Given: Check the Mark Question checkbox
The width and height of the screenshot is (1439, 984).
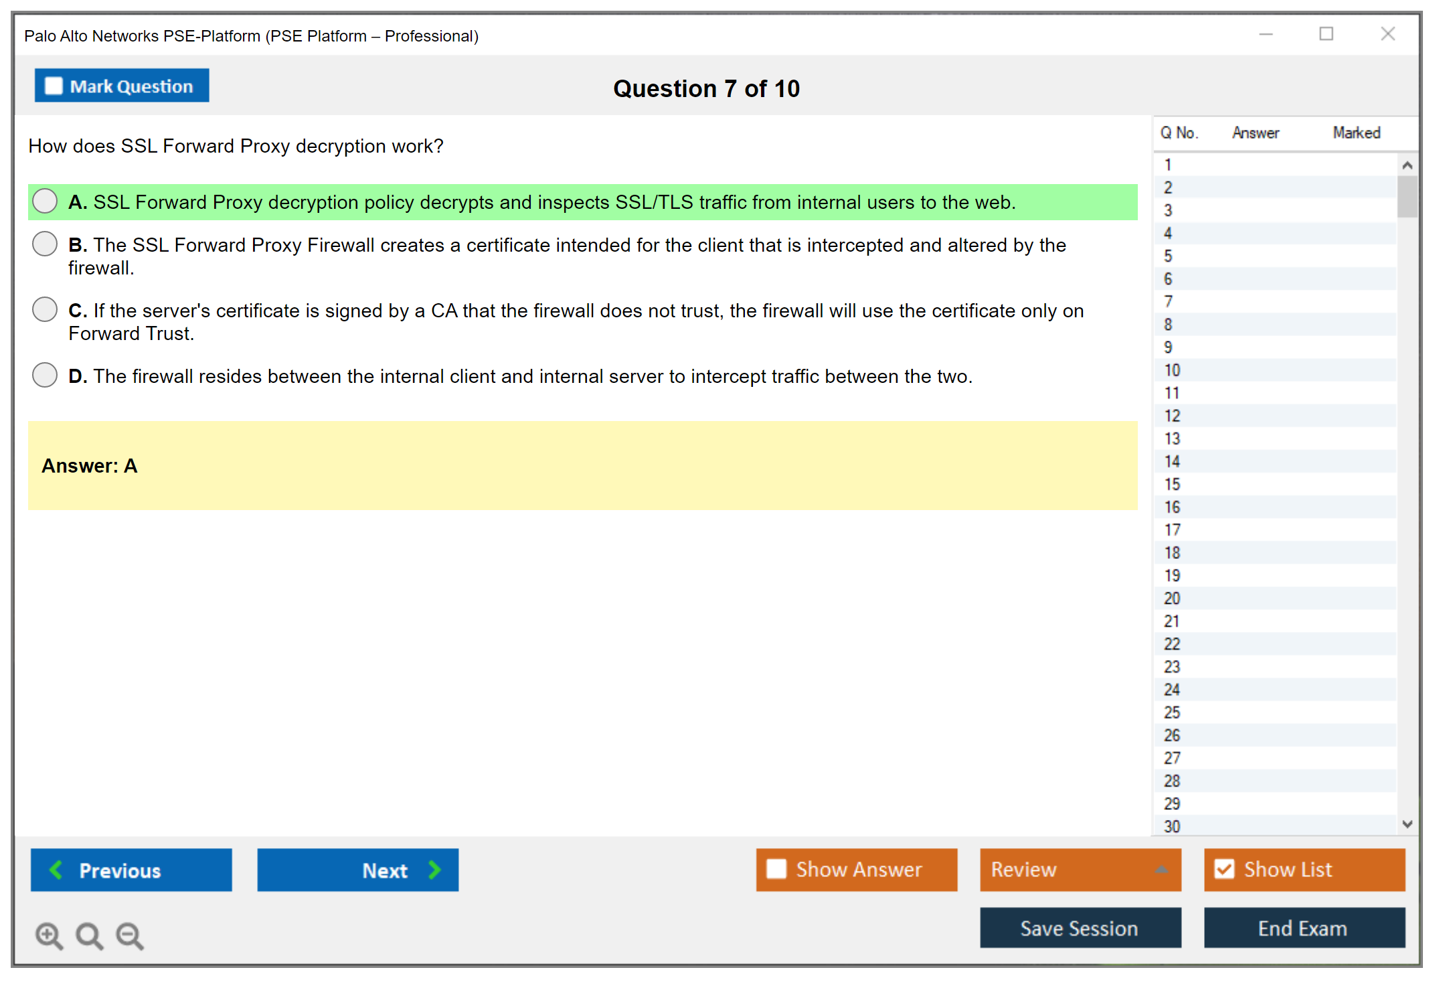Looking at the screenshot, I should coord(54,86).
